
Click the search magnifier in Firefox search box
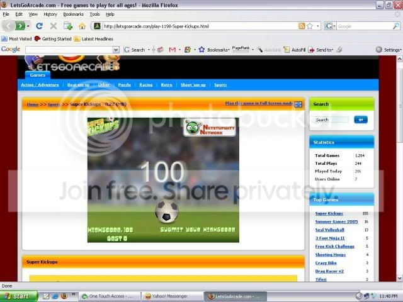[x=396, y=26]
